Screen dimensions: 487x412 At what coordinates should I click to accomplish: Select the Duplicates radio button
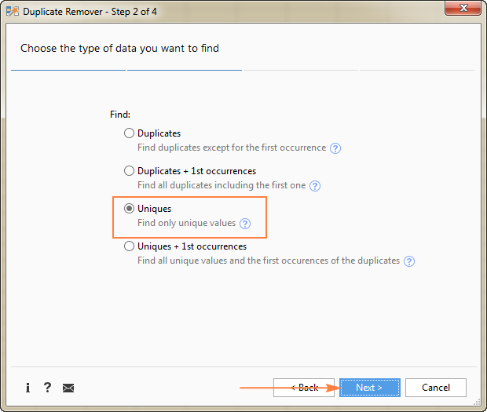coord(130,133)
